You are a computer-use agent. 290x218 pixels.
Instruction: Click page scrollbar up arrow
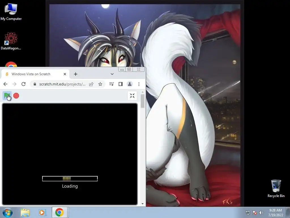point(142,92)
